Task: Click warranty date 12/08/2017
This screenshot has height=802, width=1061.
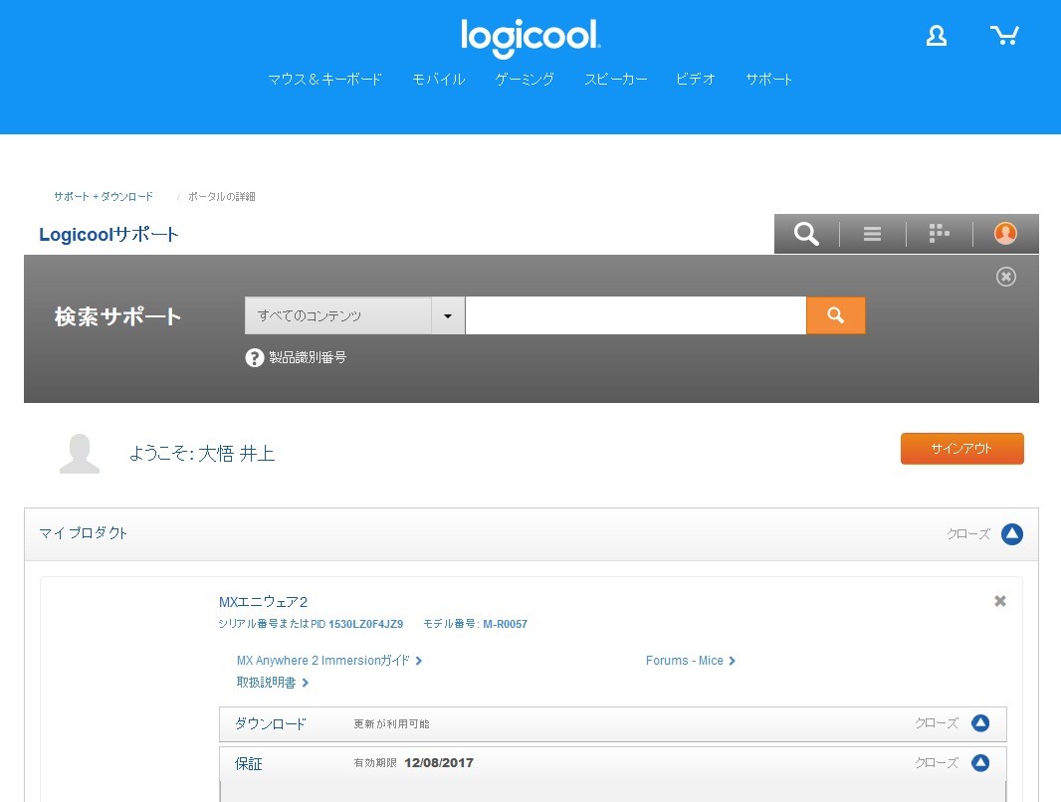Action: point(439,763)
